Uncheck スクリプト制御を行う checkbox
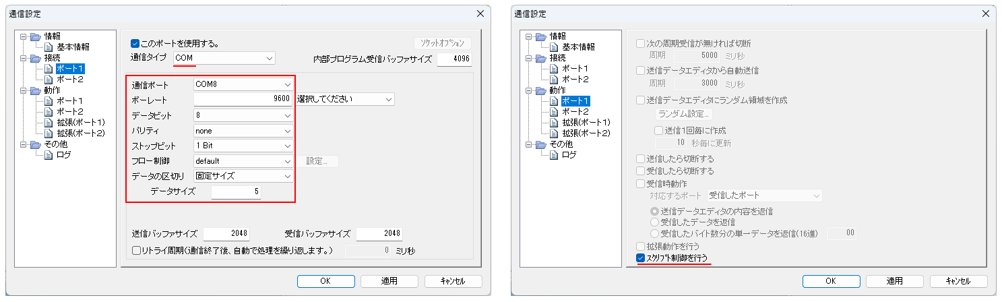 click(641, 258)
